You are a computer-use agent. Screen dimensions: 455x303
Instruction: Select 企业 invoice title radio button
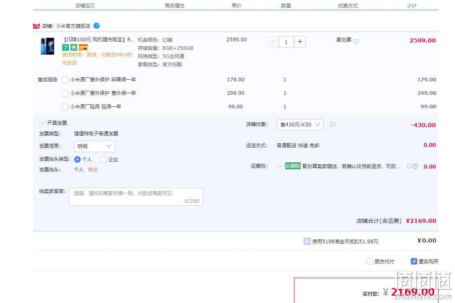(x=103, y=159)
